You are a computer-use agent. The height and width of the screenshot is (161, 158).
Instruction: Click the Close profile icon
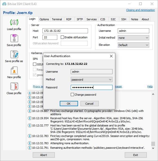coord(14,86)
